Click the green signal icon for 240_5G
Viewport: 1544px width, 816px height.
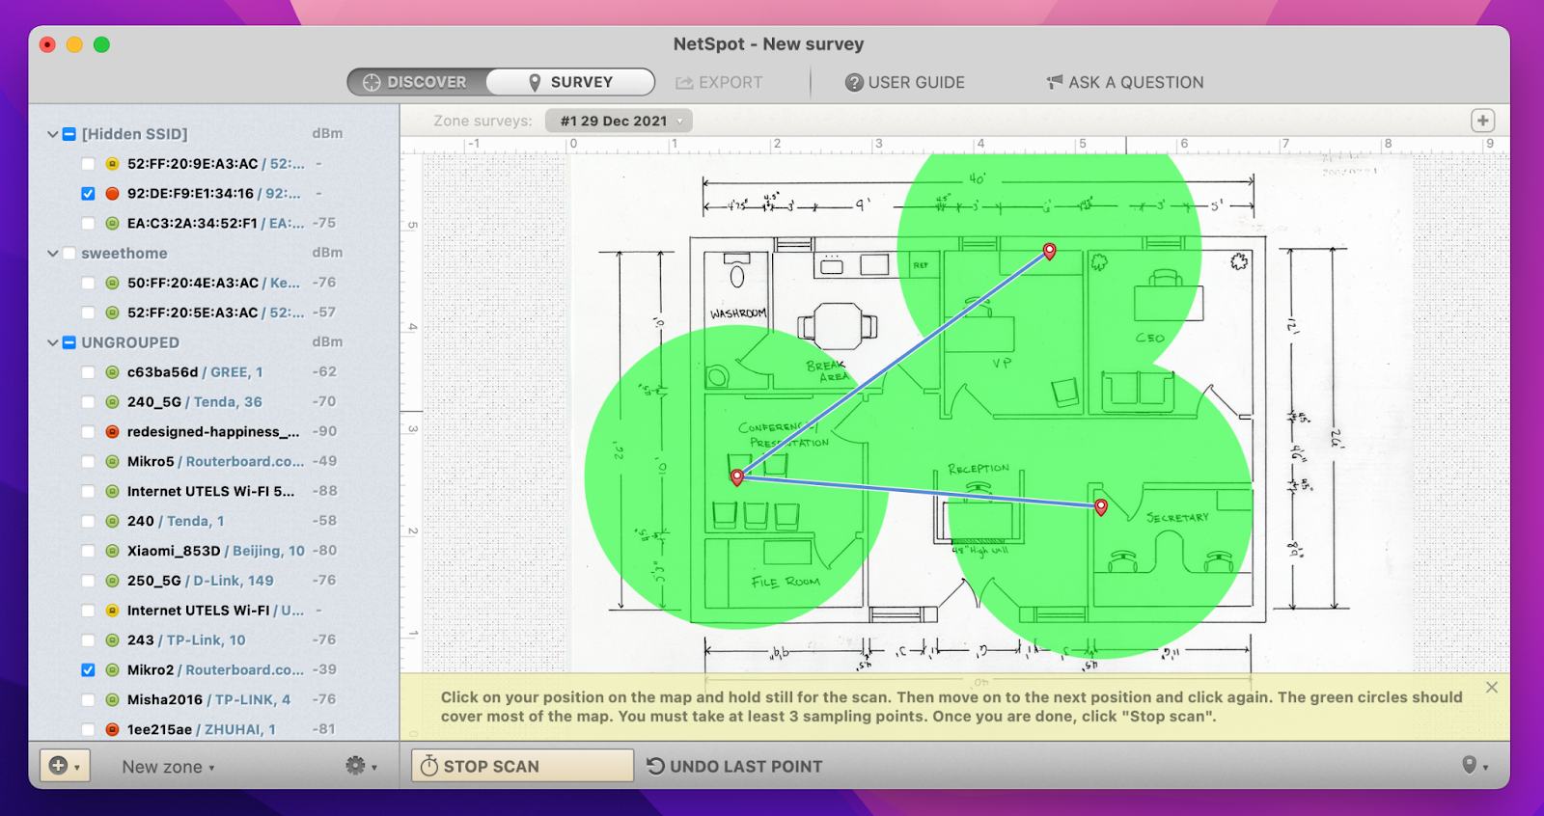pyautogui.click(x=112, y=402)
